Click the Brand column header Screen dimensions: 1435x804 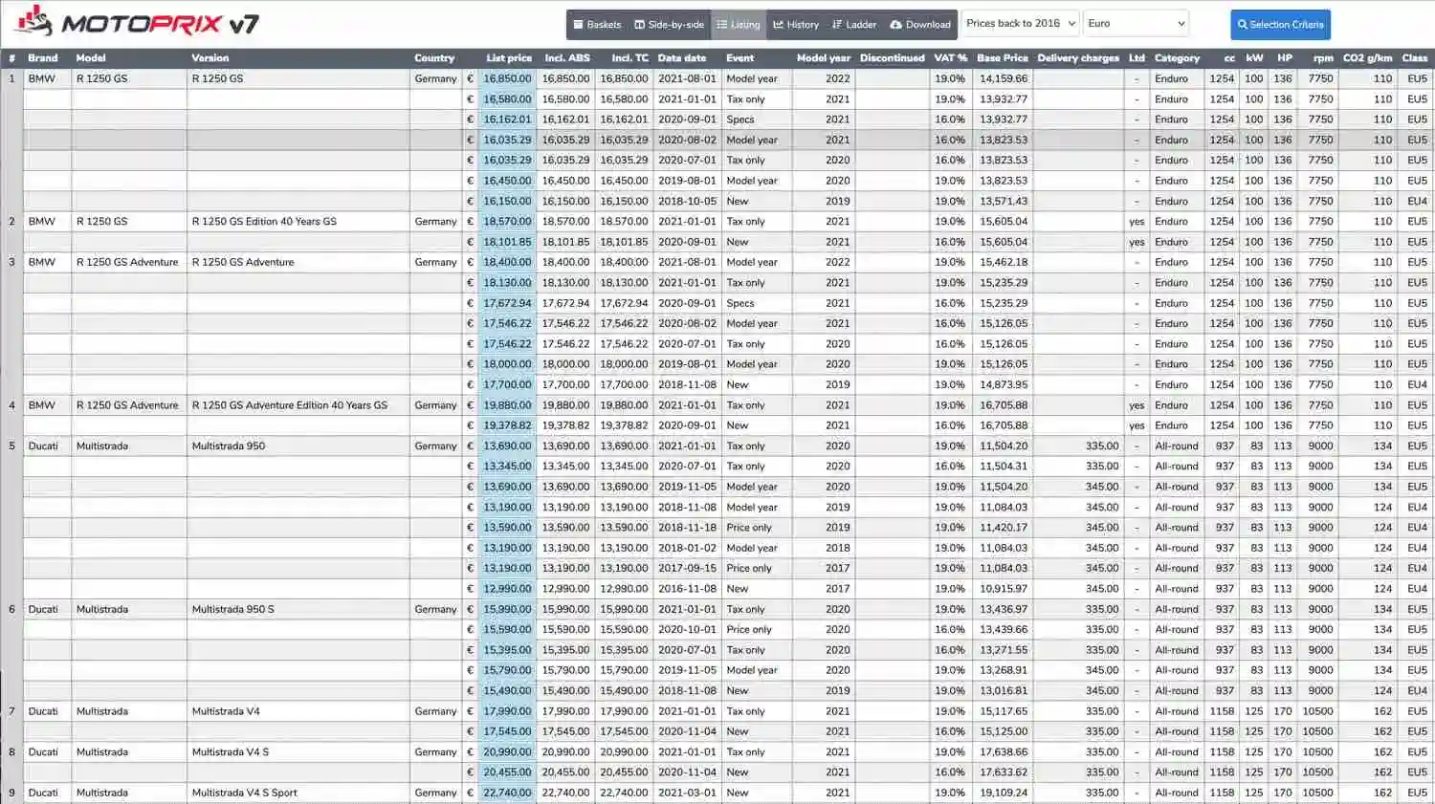(43, 58)
